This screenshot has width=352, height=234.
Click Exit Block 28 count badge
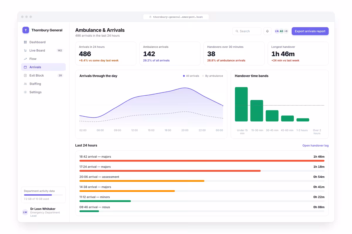60,75
